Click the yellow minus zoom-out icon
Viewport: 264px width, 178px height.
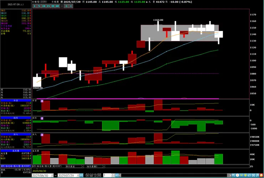pos(242,175)
